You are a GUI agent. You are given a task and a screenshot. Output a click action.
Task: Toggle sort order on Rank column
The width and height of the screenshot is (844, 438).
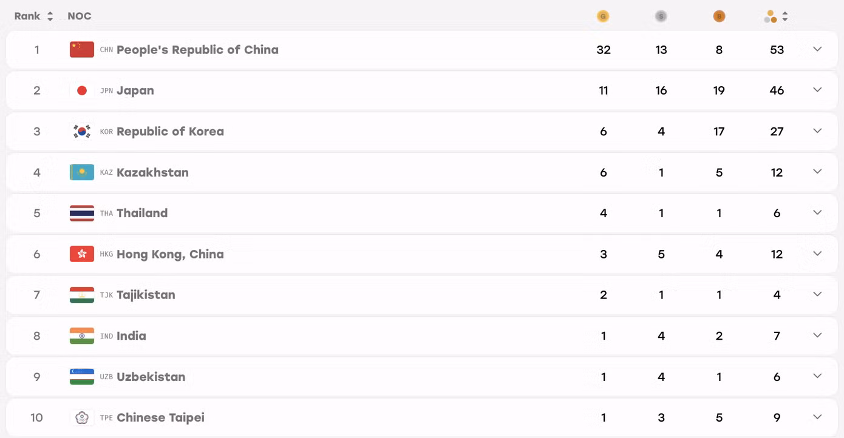[50, 16]
